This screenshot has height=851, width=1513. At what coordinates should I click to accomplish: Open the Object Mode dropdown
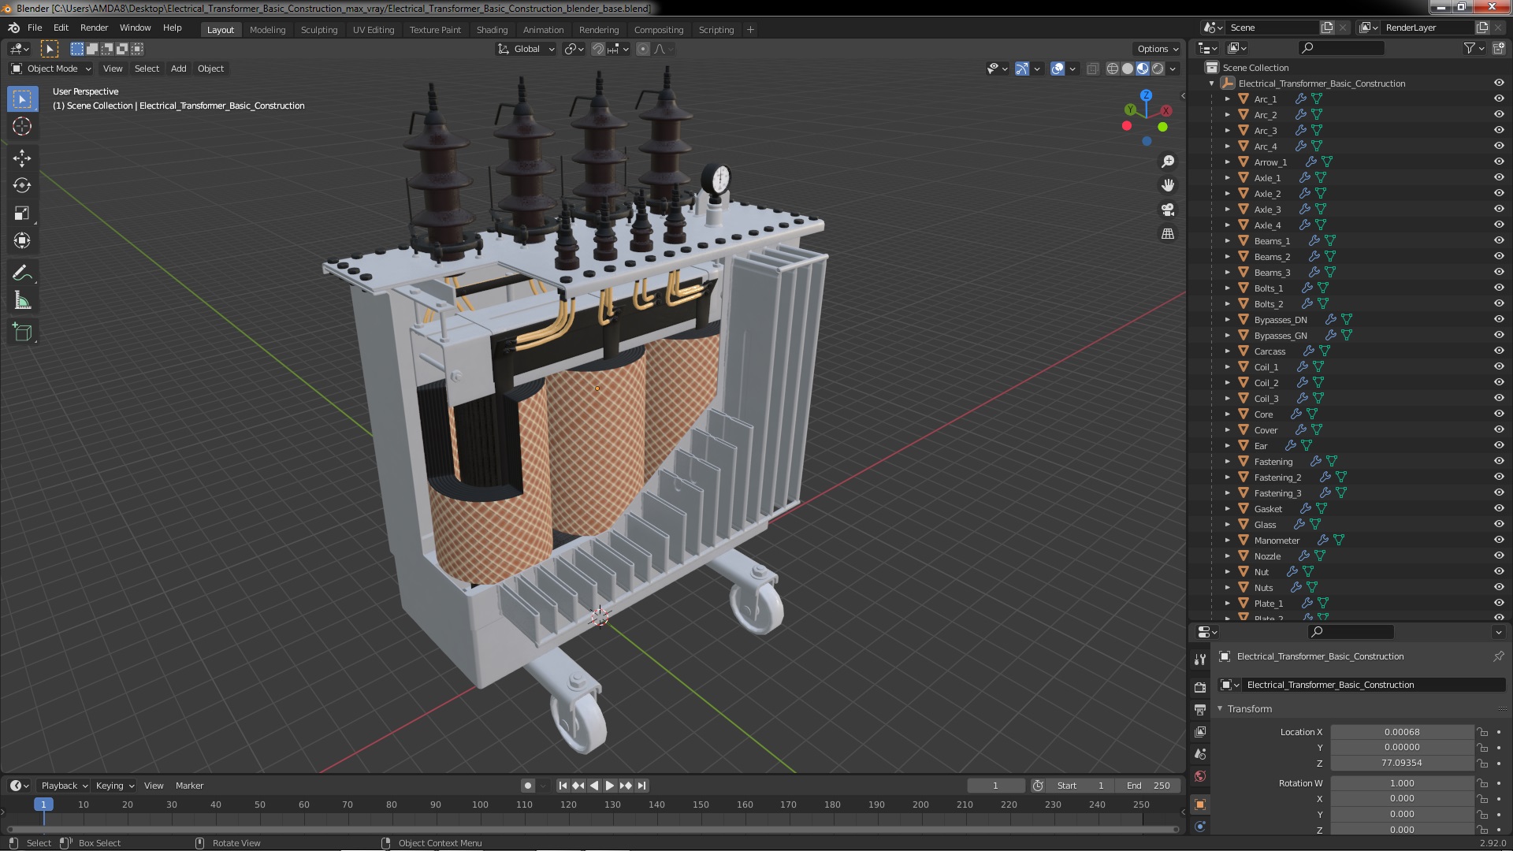51,69
